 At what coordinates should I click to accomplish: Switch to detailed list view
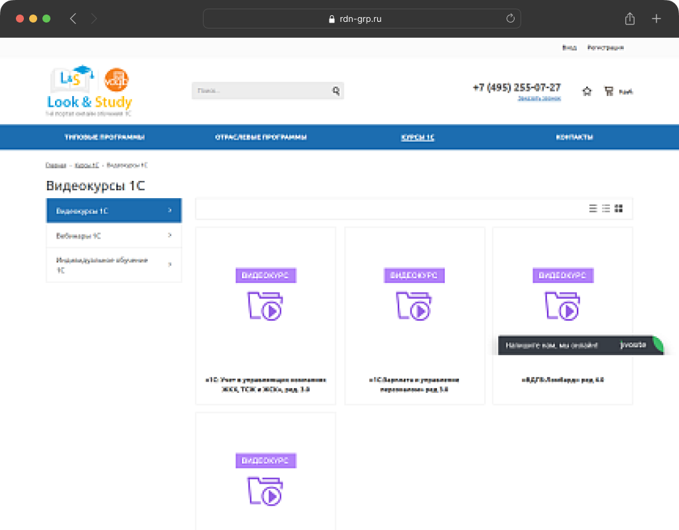606,209
